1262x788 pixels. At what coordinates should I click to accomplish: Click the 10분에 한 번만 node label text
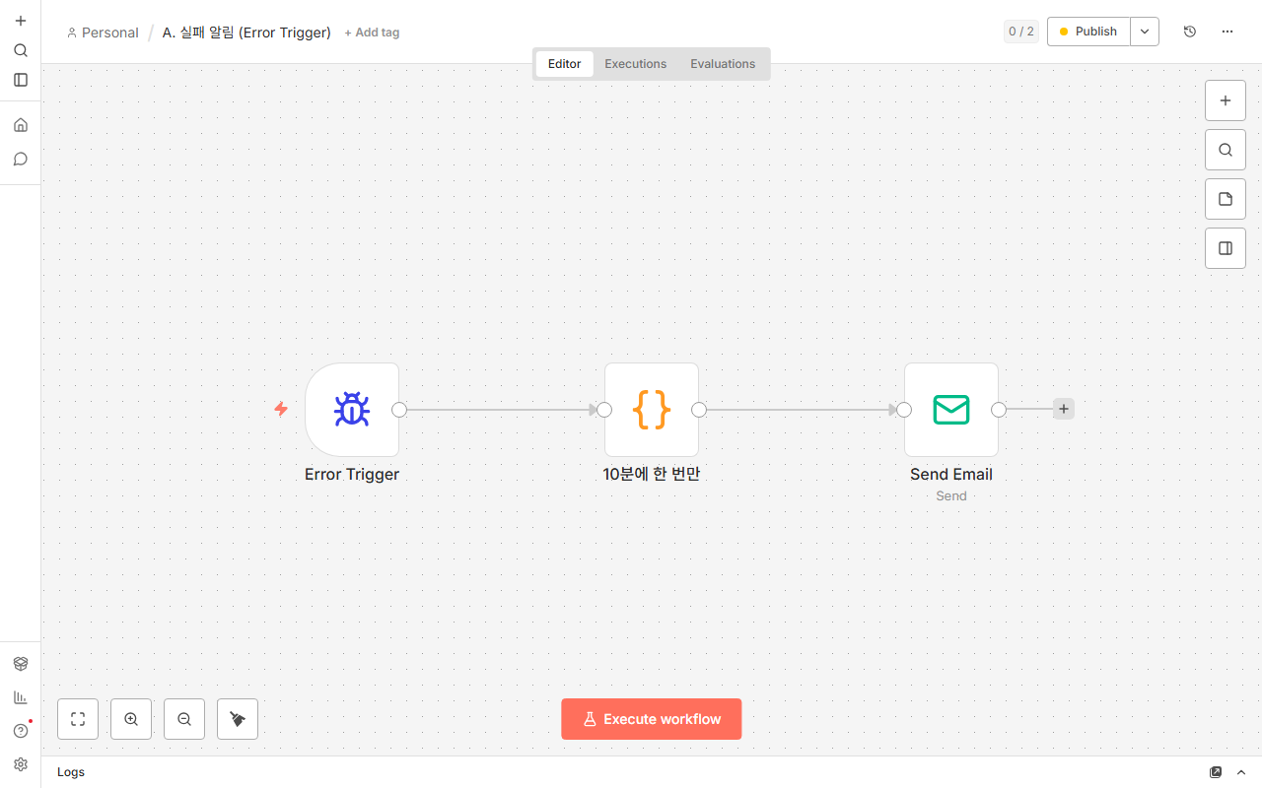pyautogui.click(x=652, y=474)
